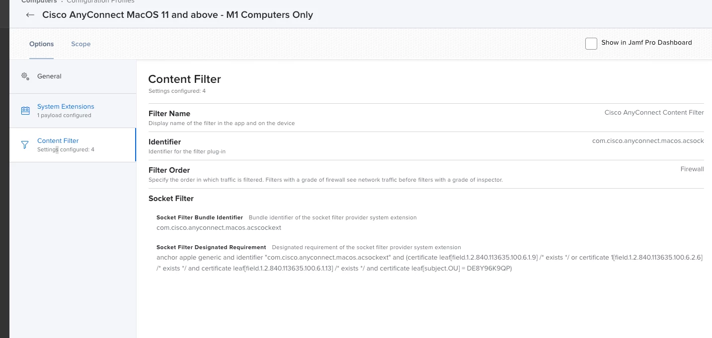Viewport: 712px width, 338px height.
Task: Click the Socket Filter Designated Requirement label
Action: pyautogui.click(x=211, y=247)
